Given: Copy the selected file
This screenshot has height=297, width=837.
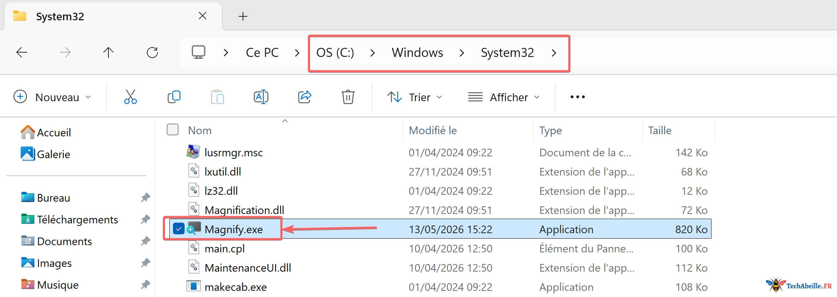Looking at the screenshot, I should pos(174,97).
